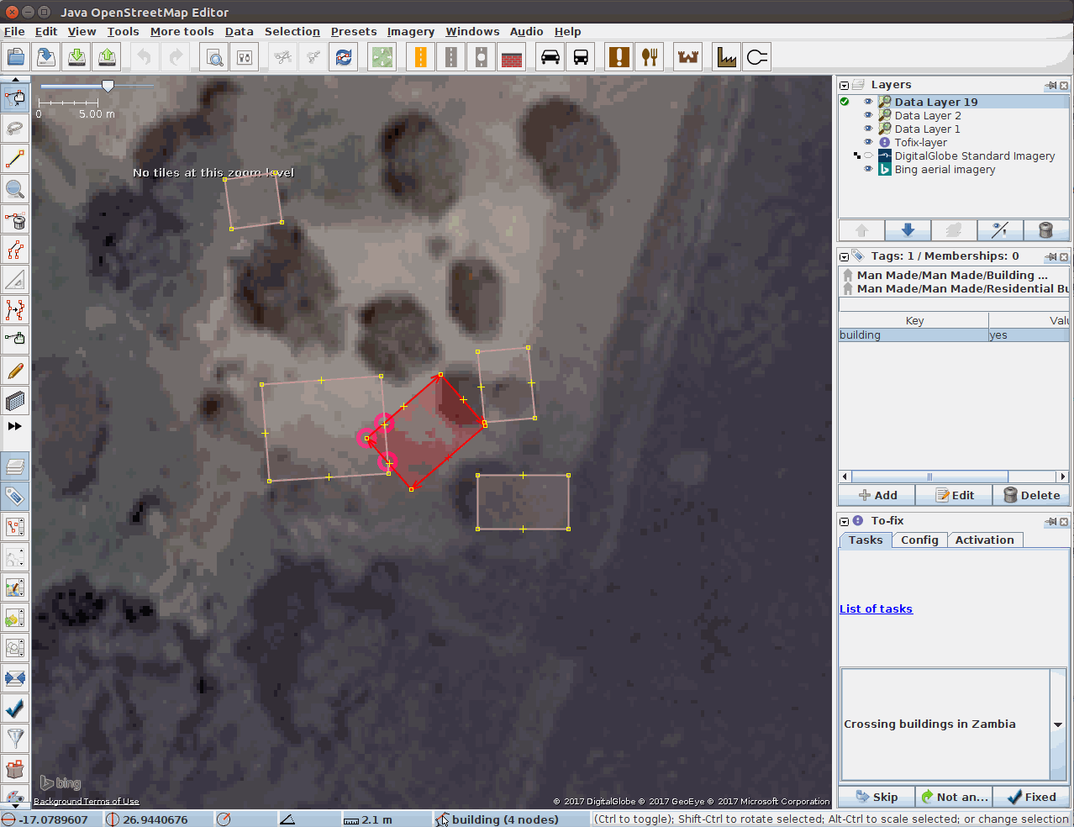Toggle visibility of Data Layer 19

point(868,102)
